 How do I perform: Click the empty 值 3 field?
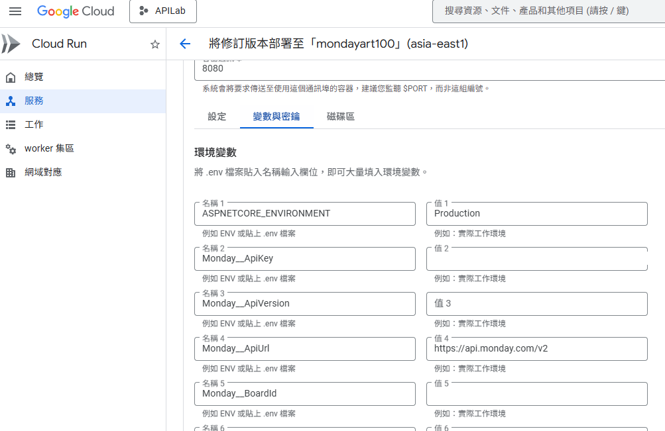pyautogui.click(x=536, y=304)
